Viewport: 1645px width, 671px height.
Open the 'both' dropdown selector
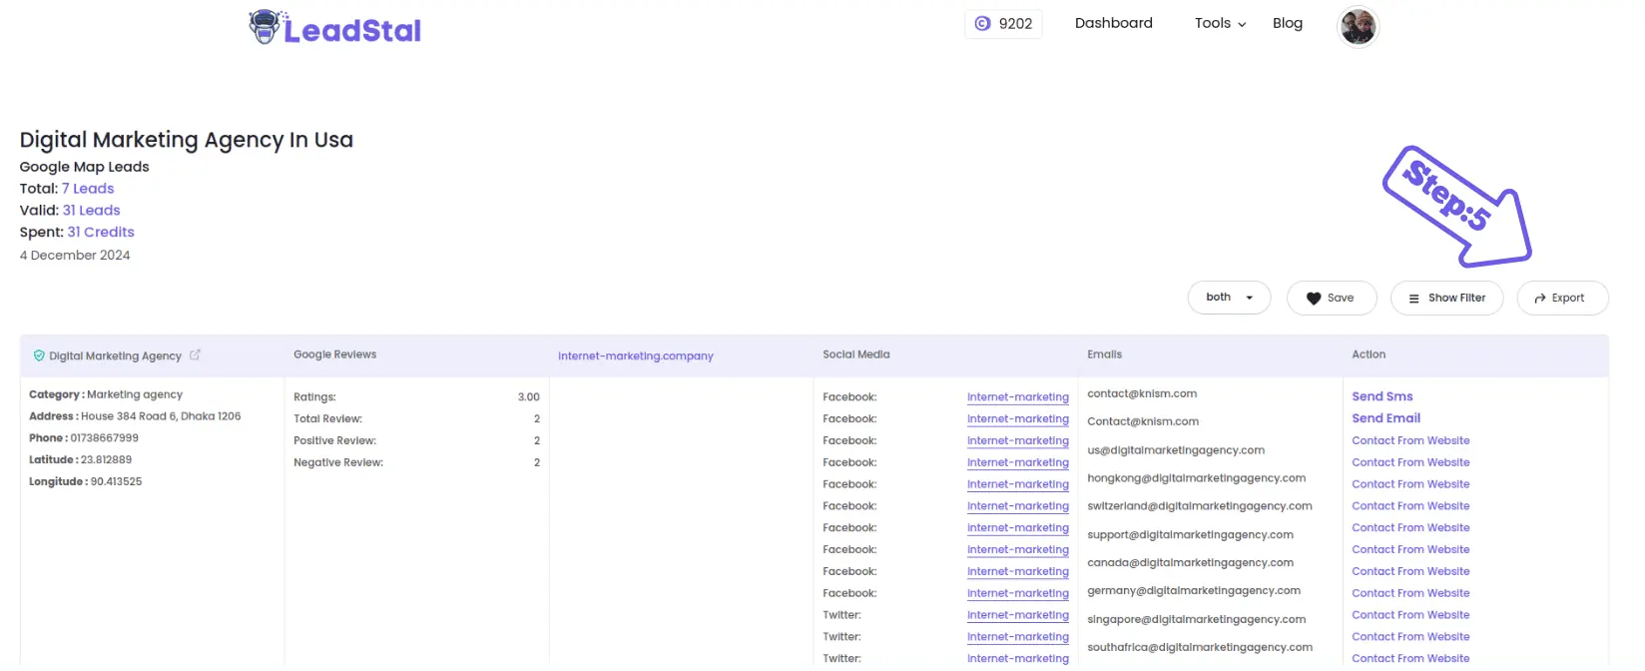click(1229, 298)
